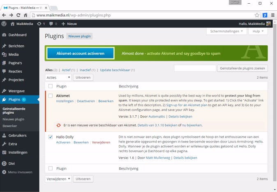This screenshot has height=192, width=277.
Task: Filter plugins by Actief
Action: point(66,70)
